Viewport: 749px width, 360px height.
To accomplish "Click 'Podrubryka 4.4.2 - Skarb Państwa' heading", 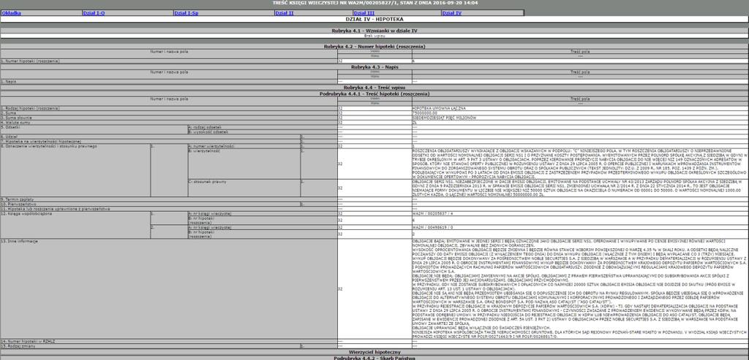I will [374, 358].
